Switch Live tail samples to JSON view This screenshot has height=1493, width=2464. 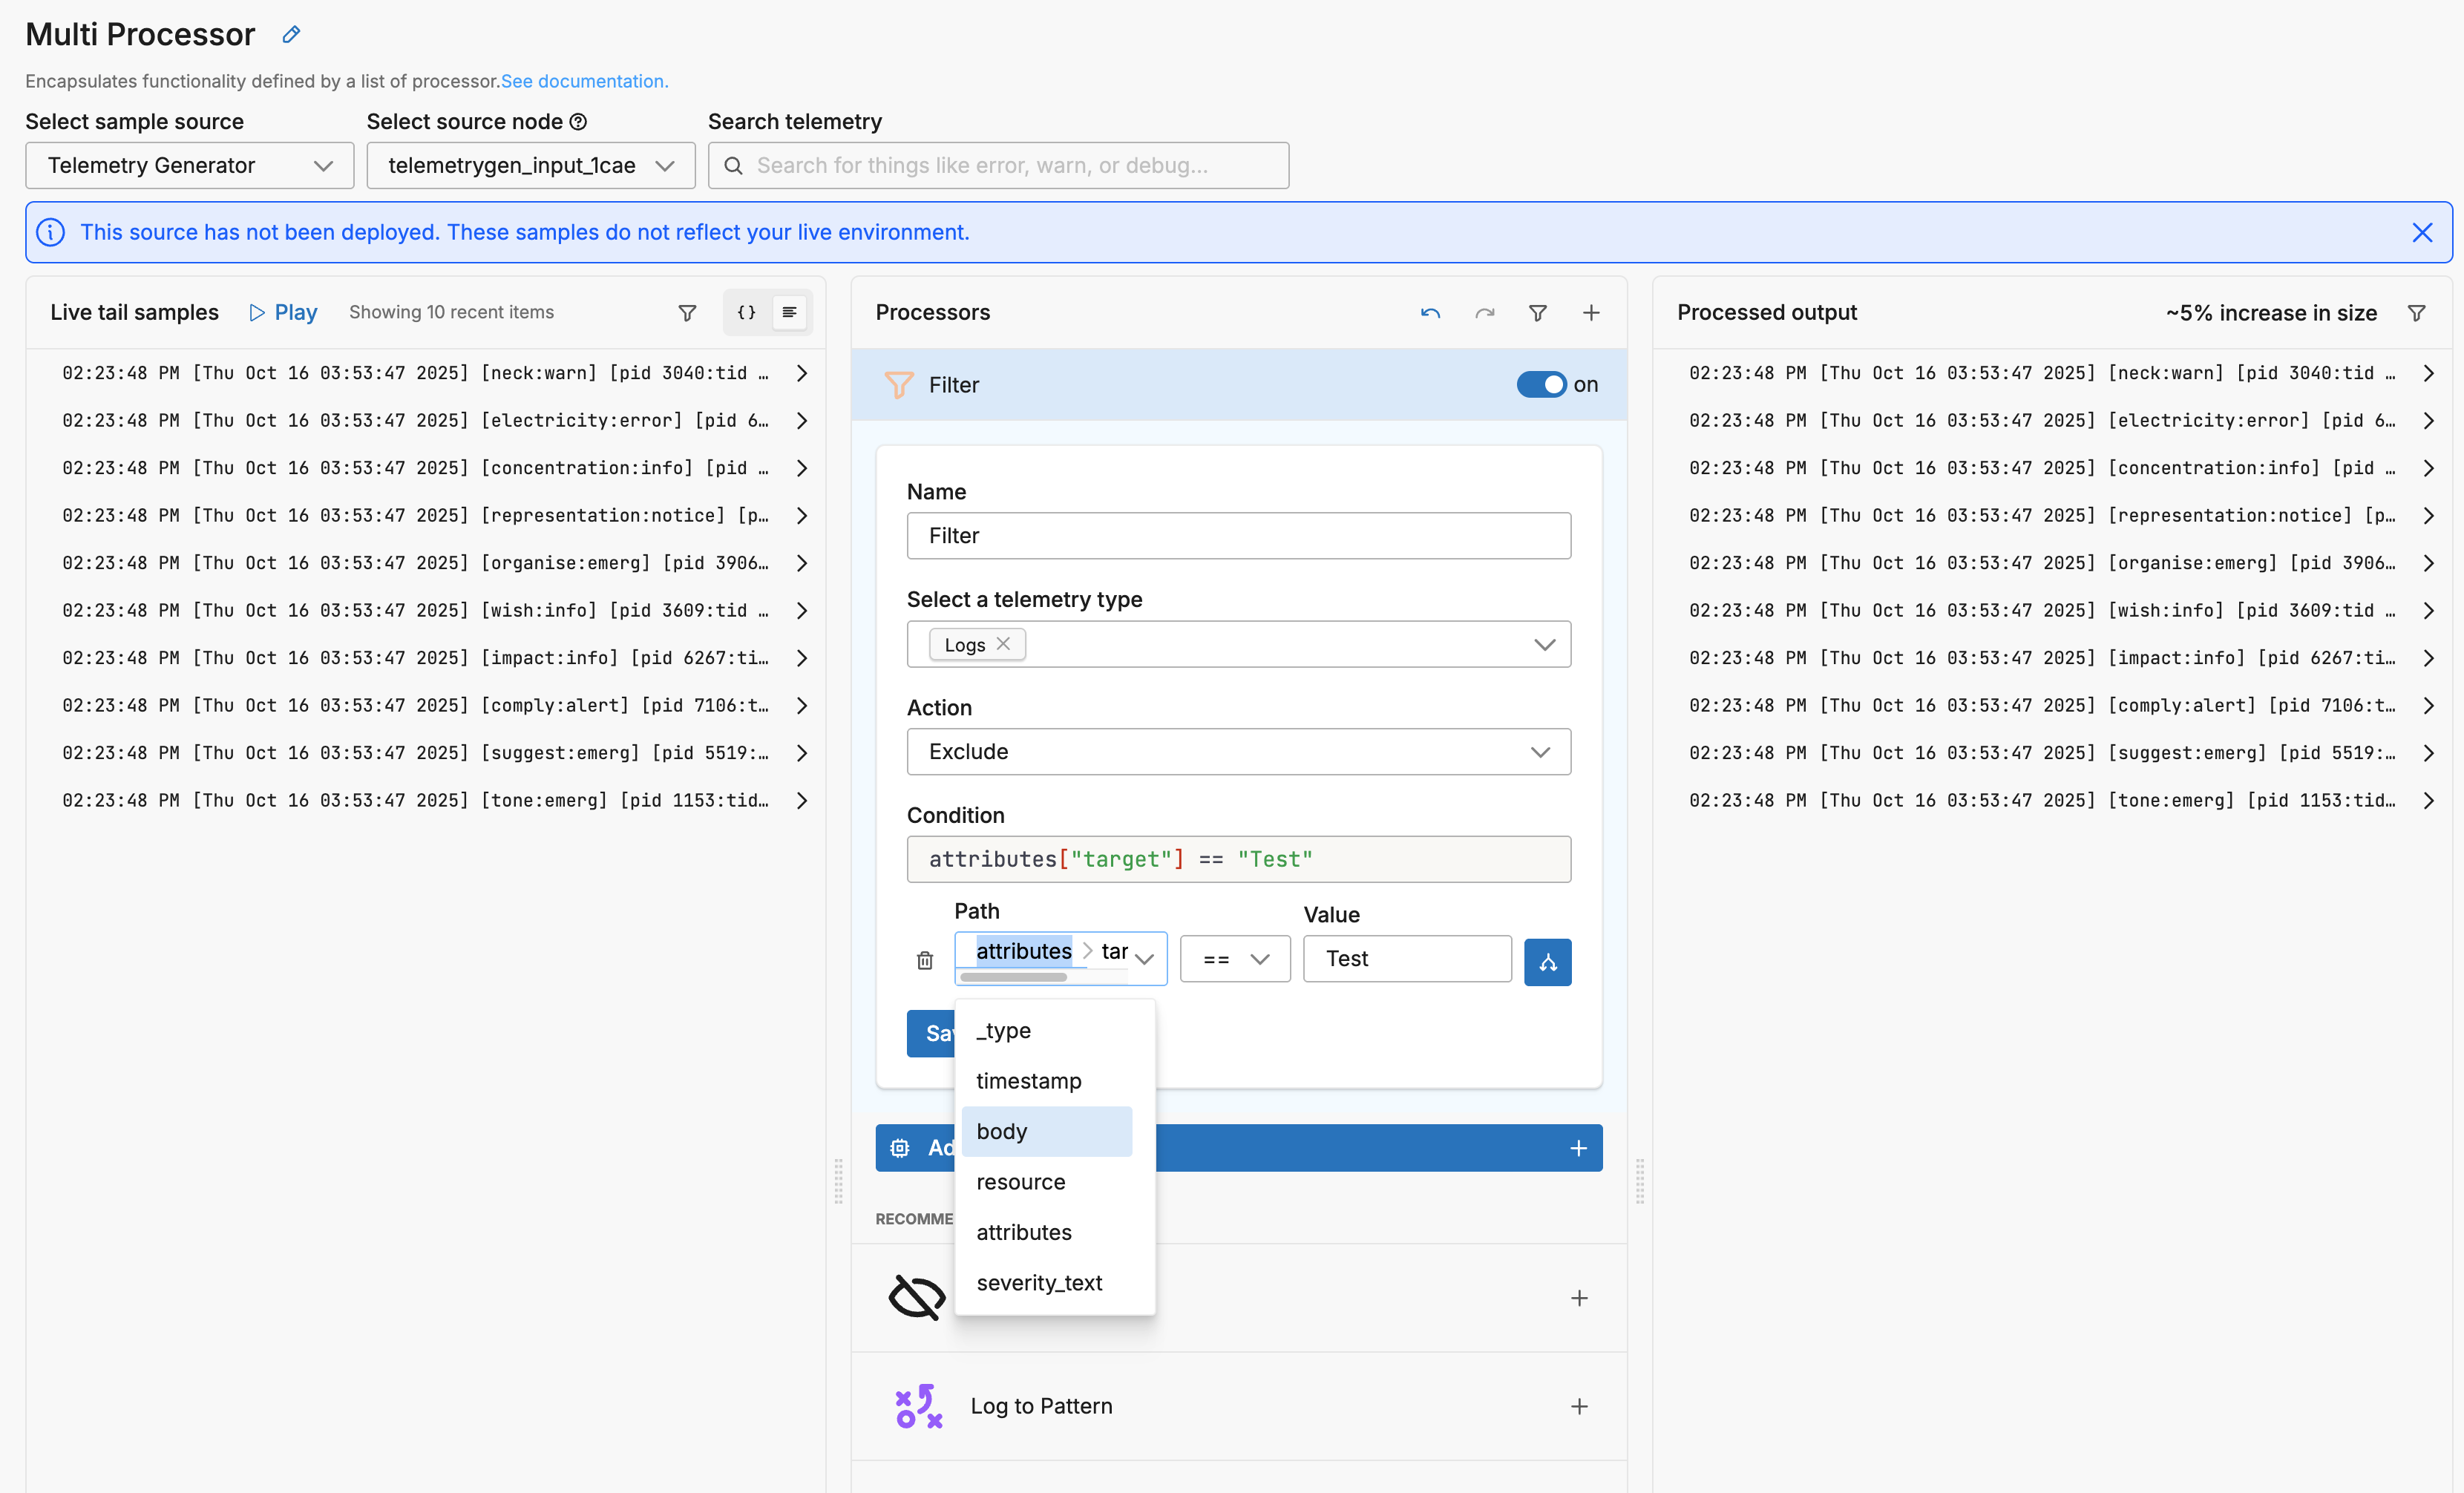tap(746, 313)
